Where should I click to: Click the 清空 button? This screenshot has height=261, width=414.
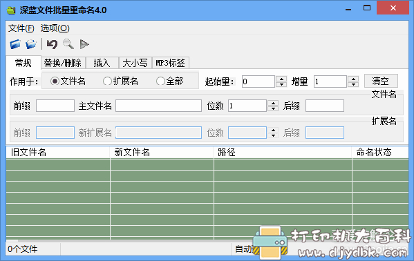click(381, 81)
